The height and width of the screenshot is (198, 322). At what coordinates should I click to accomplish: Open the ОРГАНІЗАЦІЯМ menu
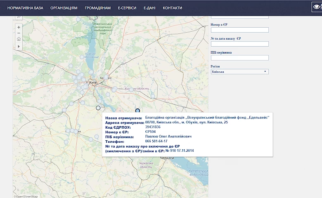pos(64,8)
